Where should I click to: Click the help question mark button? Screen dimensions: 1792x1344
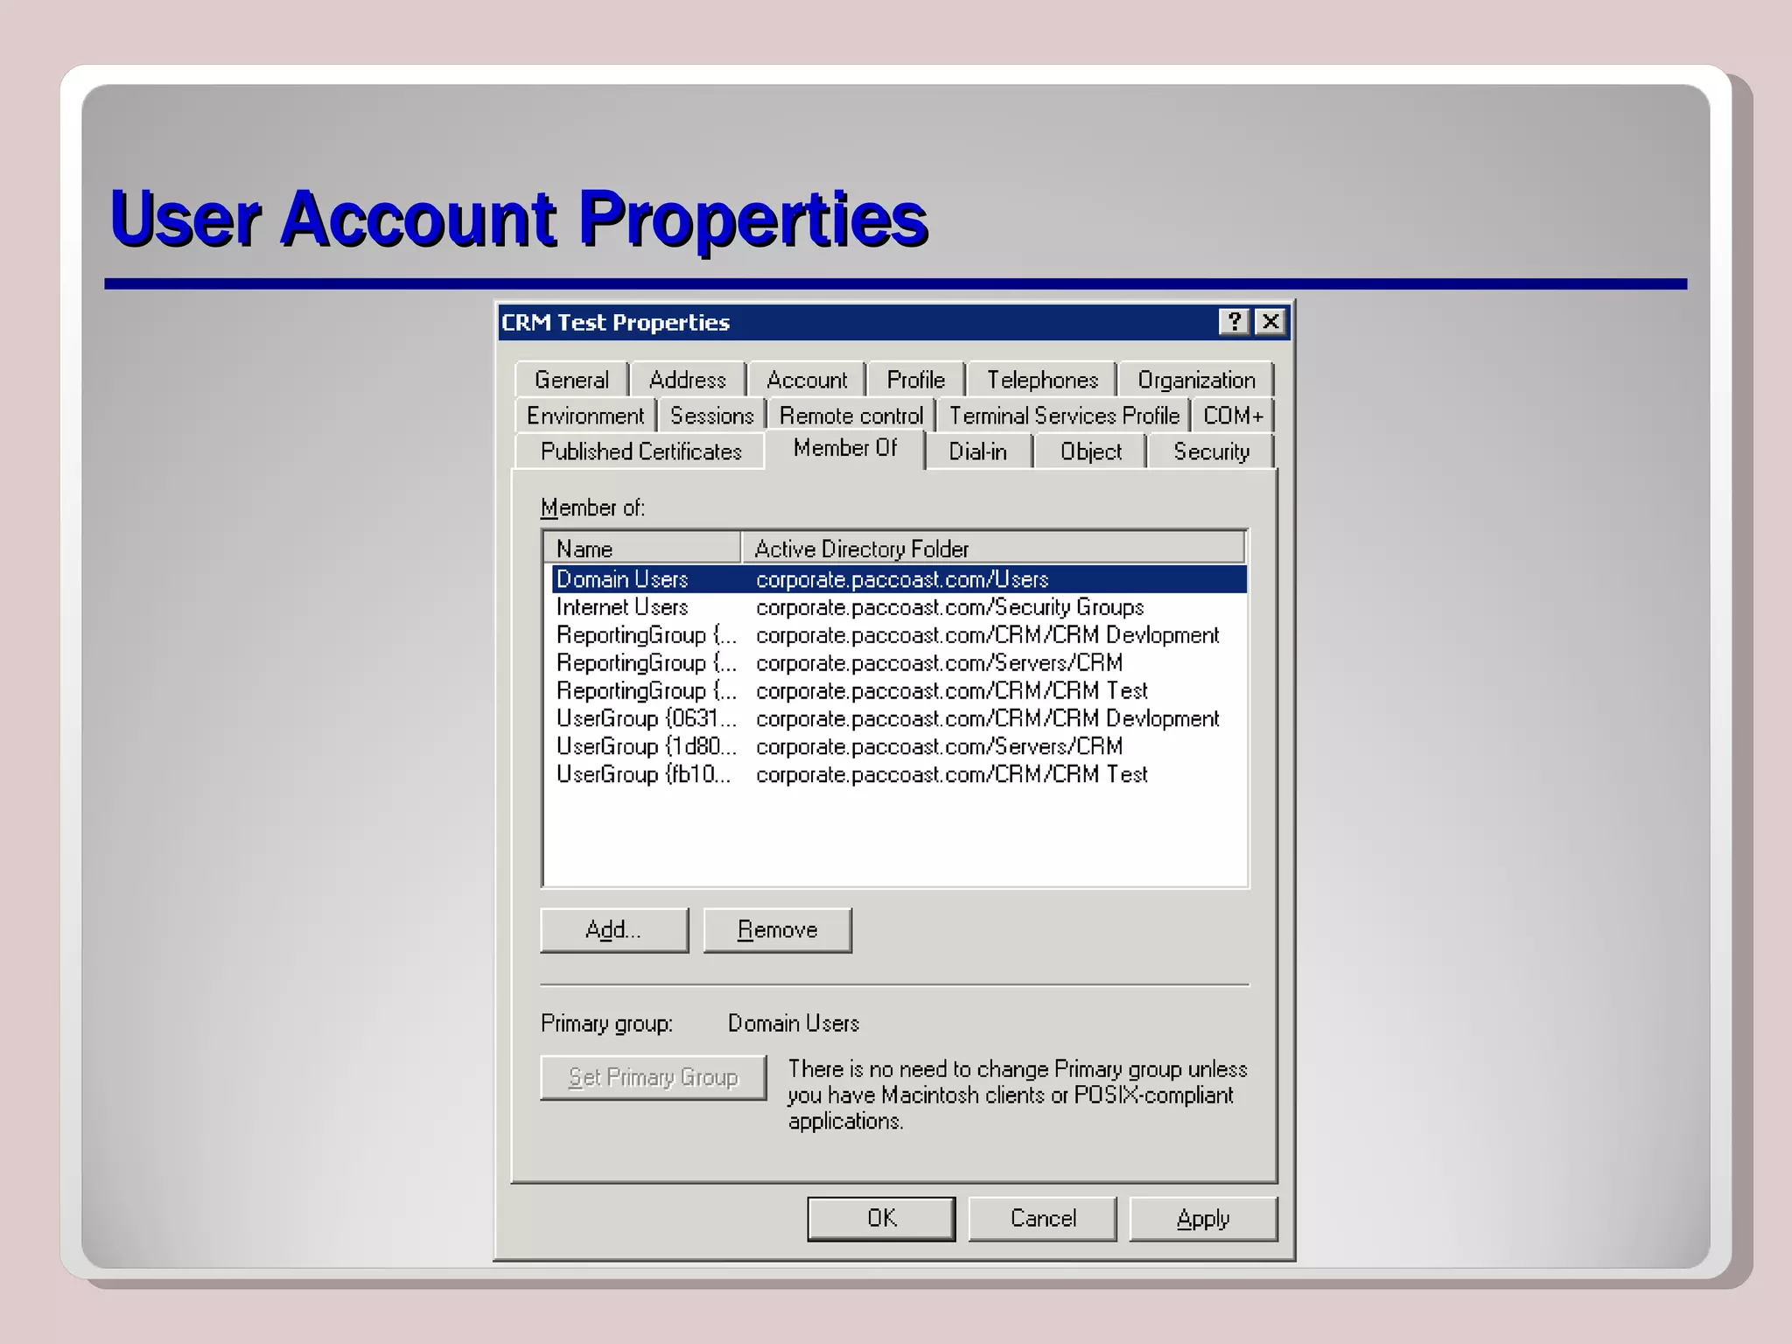(x=1234, y=322)
